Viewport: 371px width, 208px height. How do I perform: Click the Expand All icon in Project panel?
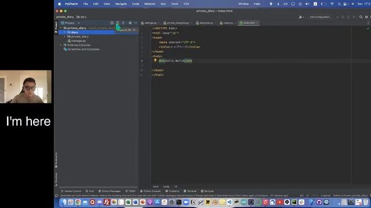118,23
